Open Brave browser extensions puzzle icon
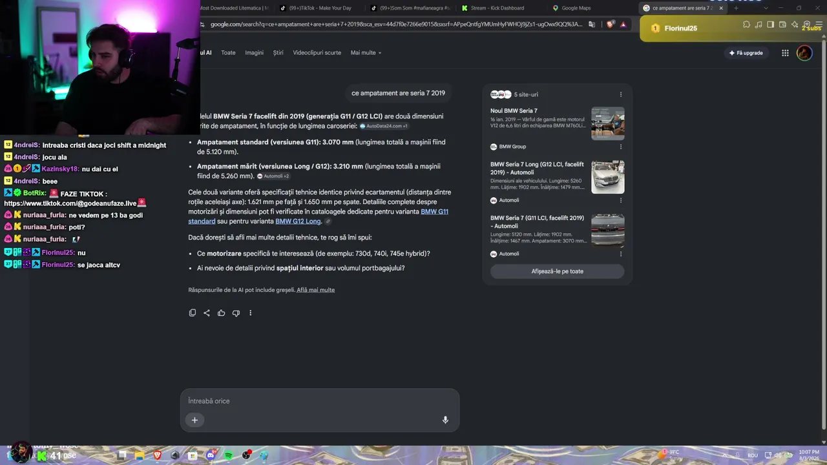 coord(746,25)
